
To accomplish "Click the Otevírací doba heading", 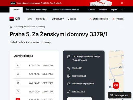I will [23, 56].
